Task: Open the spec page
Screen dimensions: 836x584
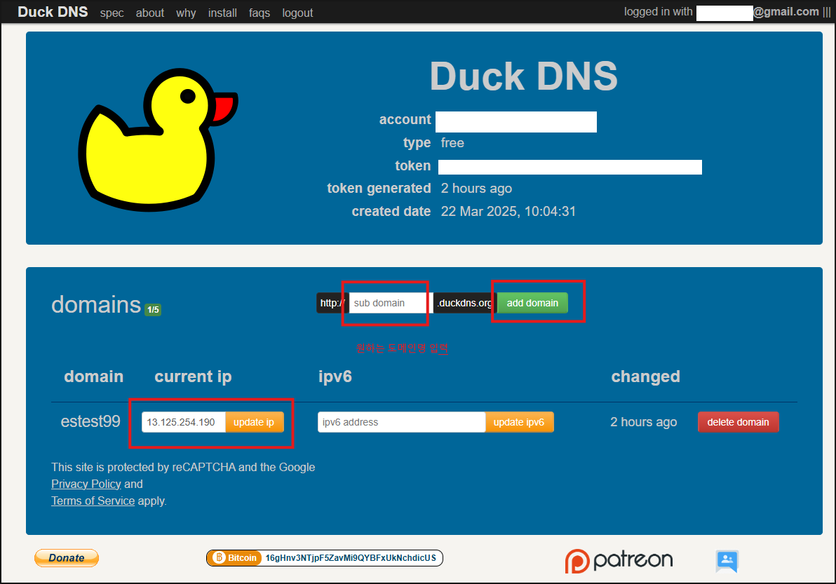Action: click(112, 13)
